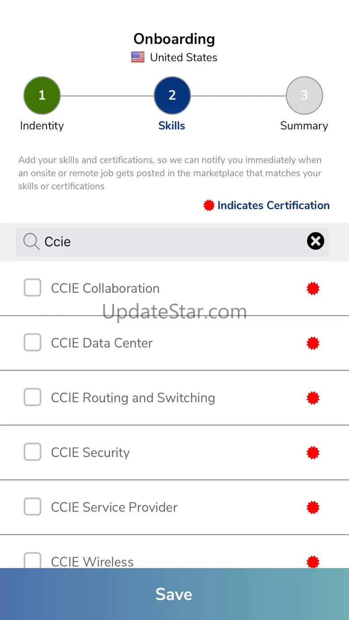
Task: Select the CCIE Security checkbox
Action: 33,452
